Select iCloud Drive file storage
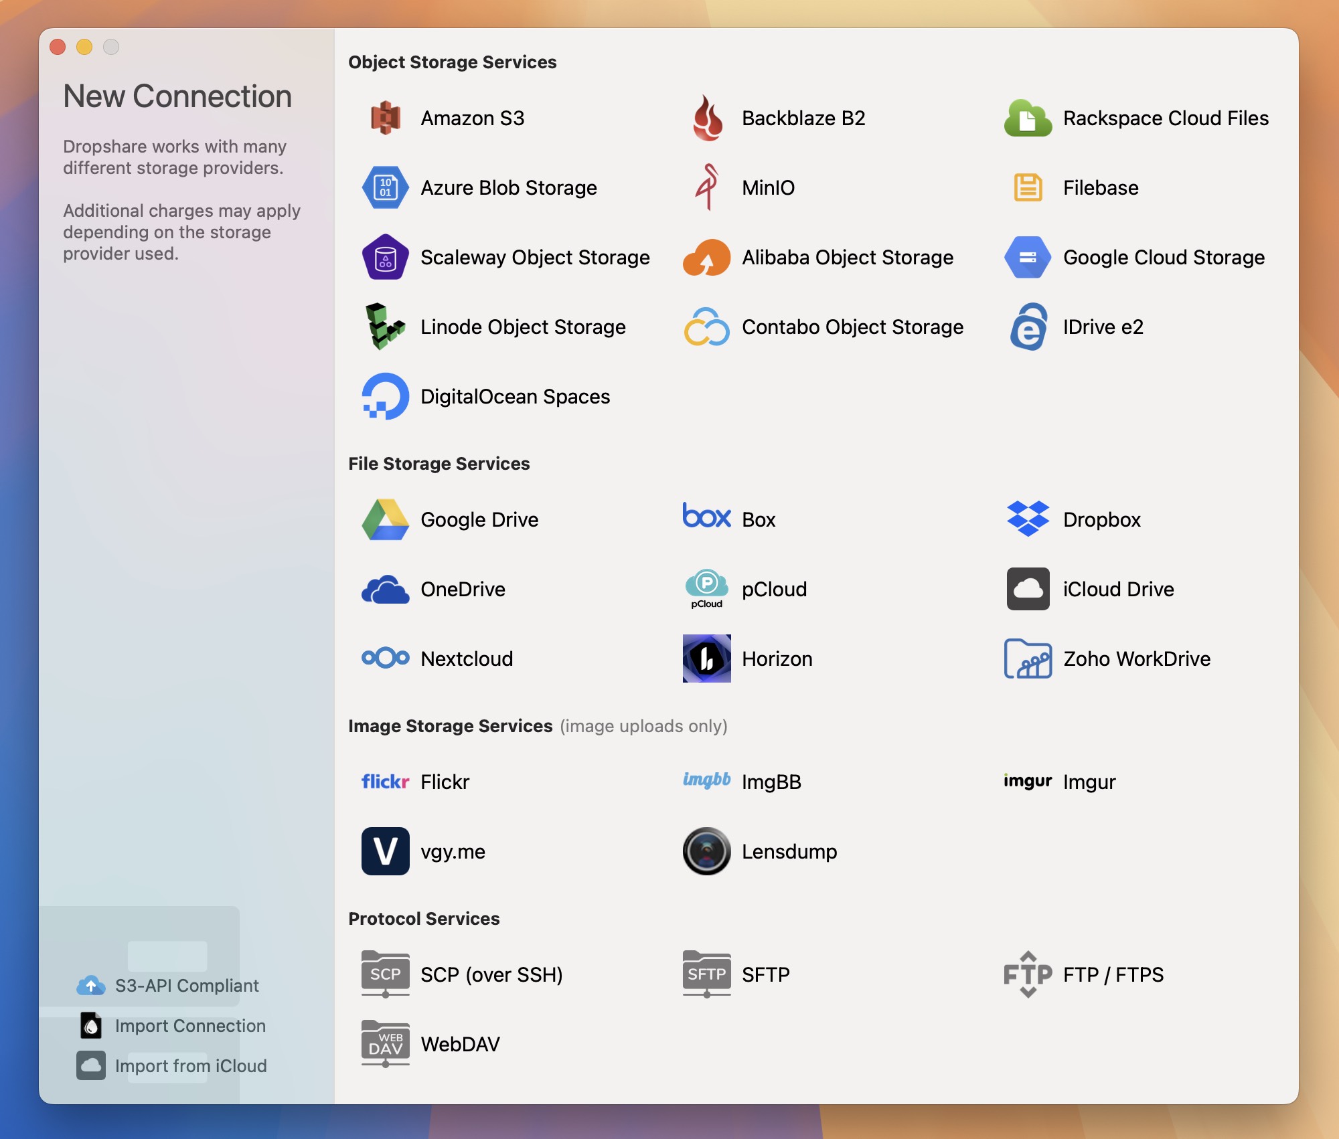1339x1139 pixels. 1117,589
